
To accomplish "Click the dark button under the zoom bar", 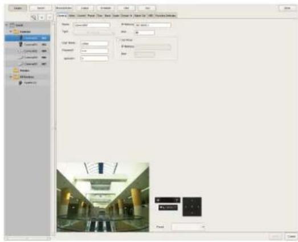I will (168, 207).
